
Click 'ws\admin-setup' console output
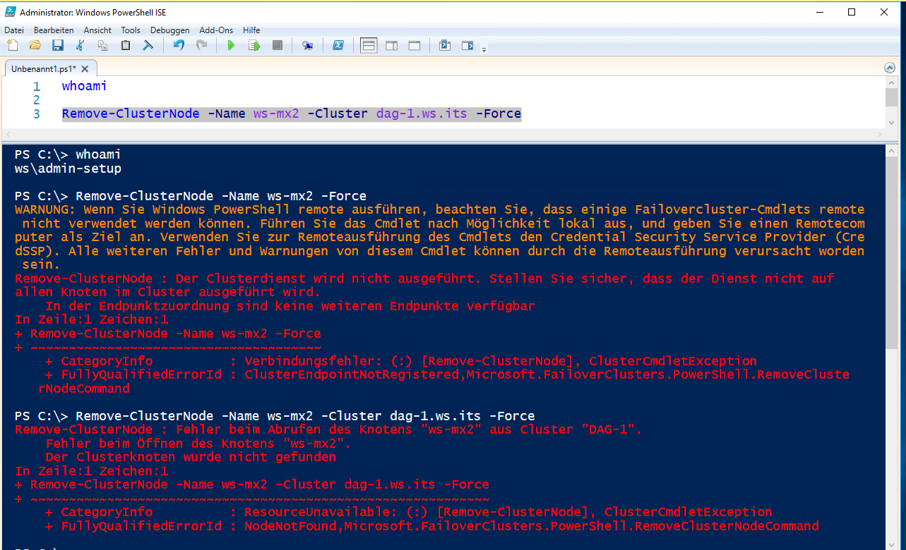[68, 169]
